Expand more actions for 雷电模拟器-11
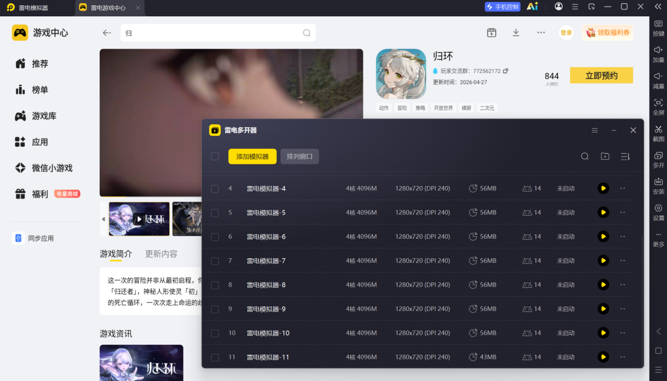The image size is (667, 381). click(x=623, y=357)
